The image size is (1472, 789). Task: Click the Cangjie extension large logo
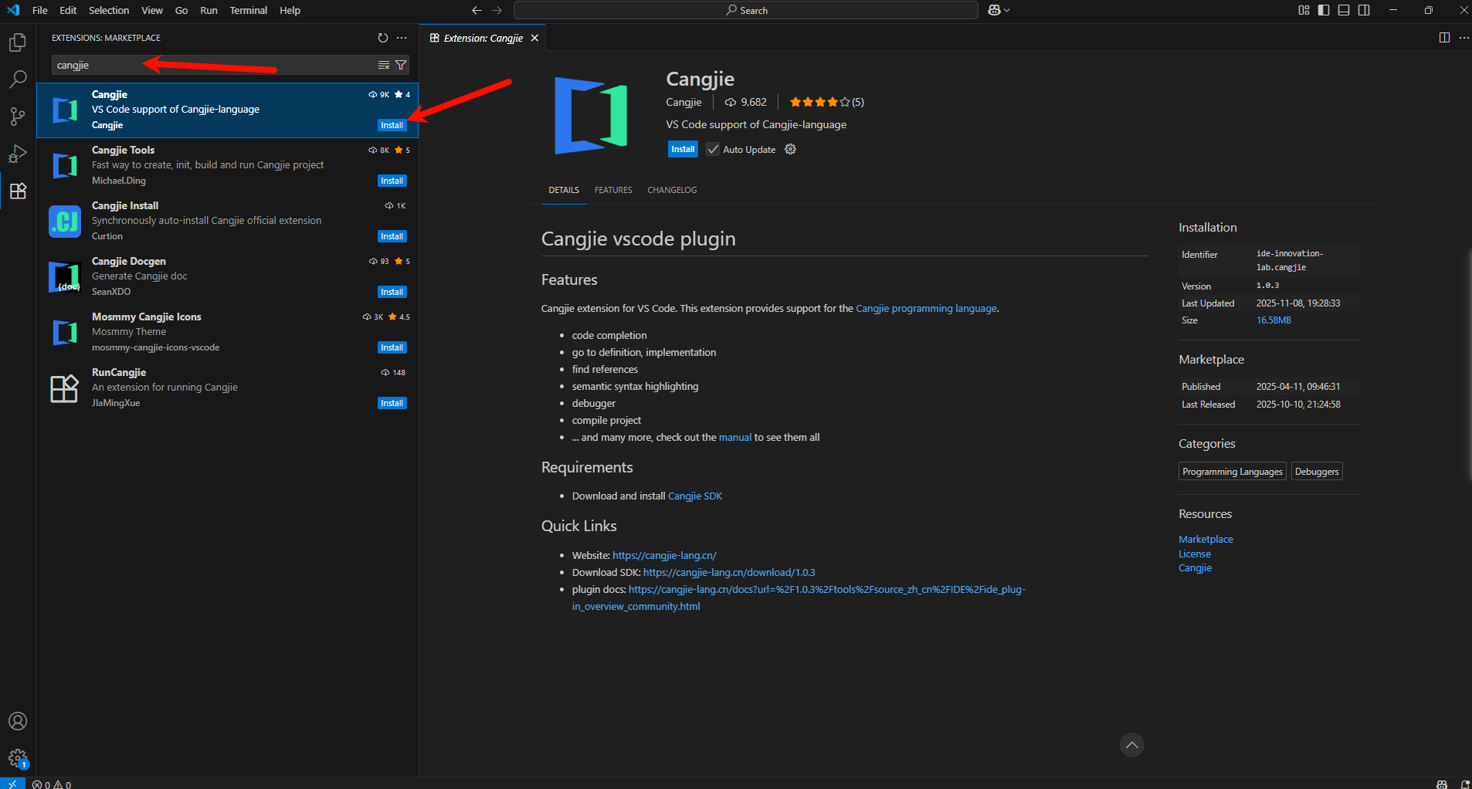(591, 116)
